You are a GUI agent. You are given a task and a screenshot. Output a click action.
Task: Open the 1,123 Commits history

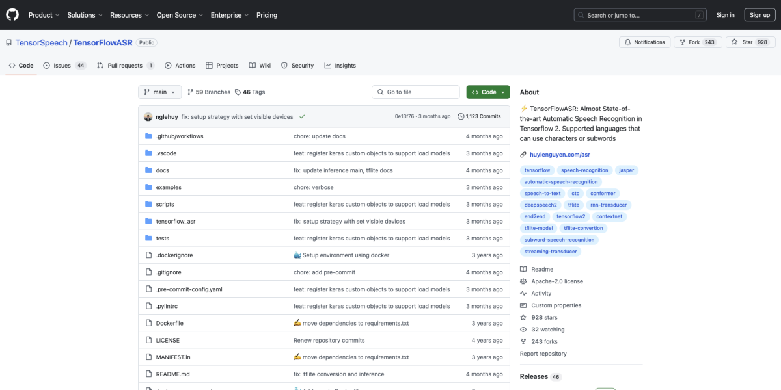(x=479, y=116)
